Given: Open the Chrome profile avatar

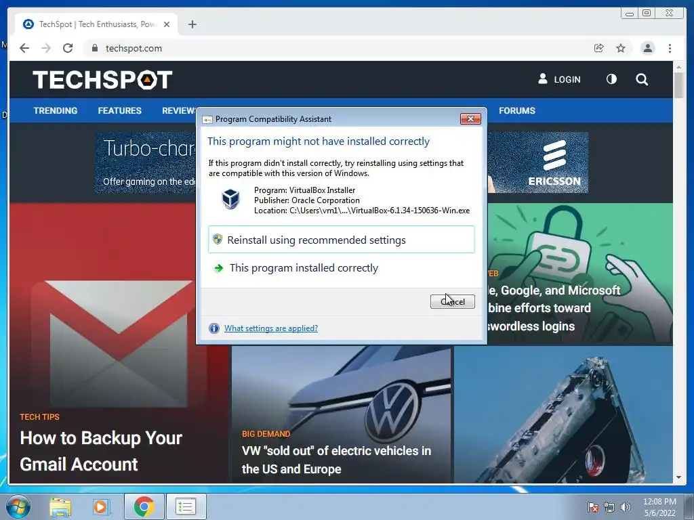Looking at the screenshot, I should click(647, 48).
